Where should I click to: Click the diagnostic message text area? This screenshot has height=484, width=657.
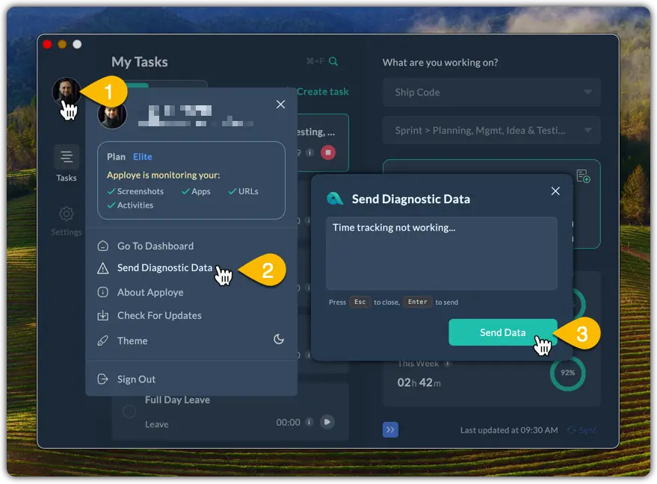(x=441, y=254)
